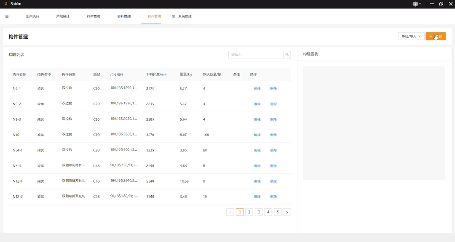Screen dimensions: 455x242
Task: Delete the N34-1 row
Action: (273, 150)
